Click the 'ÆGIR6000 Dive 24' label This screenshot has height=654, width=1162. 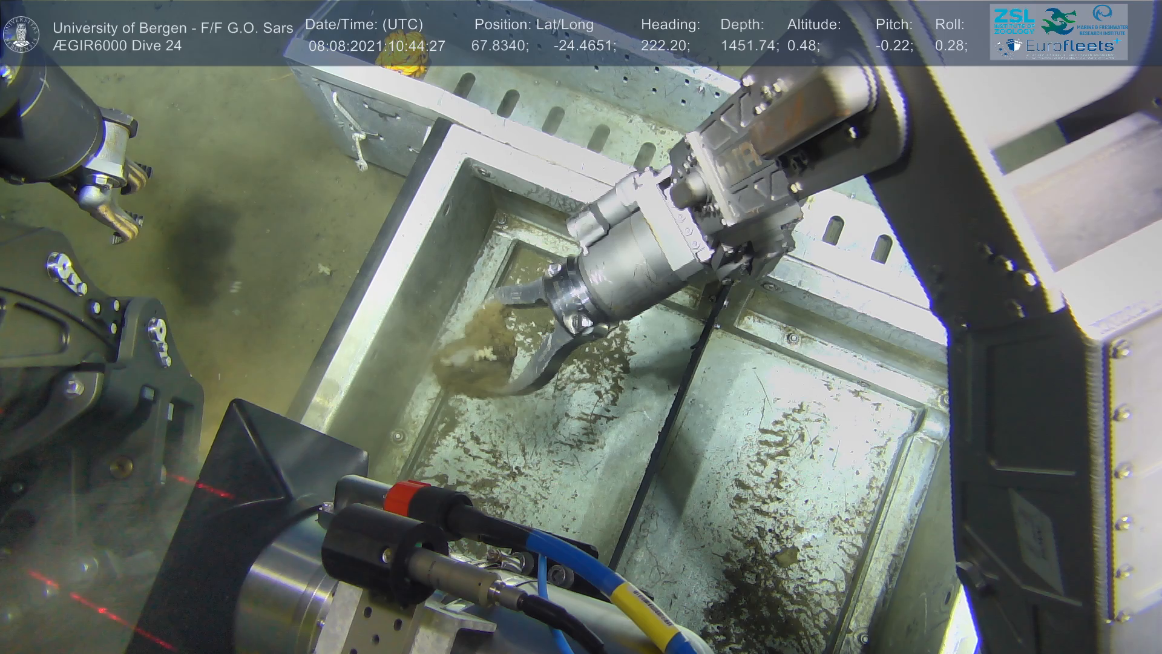[117, 46]
